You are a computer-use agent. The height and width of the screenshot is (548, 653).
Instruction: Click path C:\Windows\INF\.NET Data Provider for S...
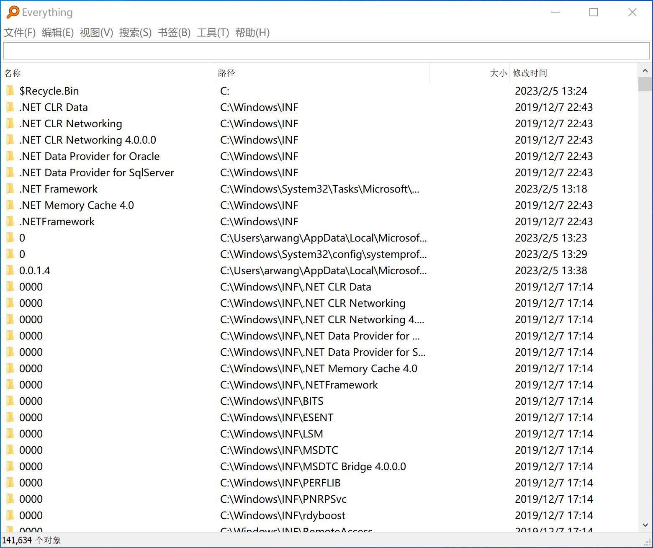pos(323,352)
